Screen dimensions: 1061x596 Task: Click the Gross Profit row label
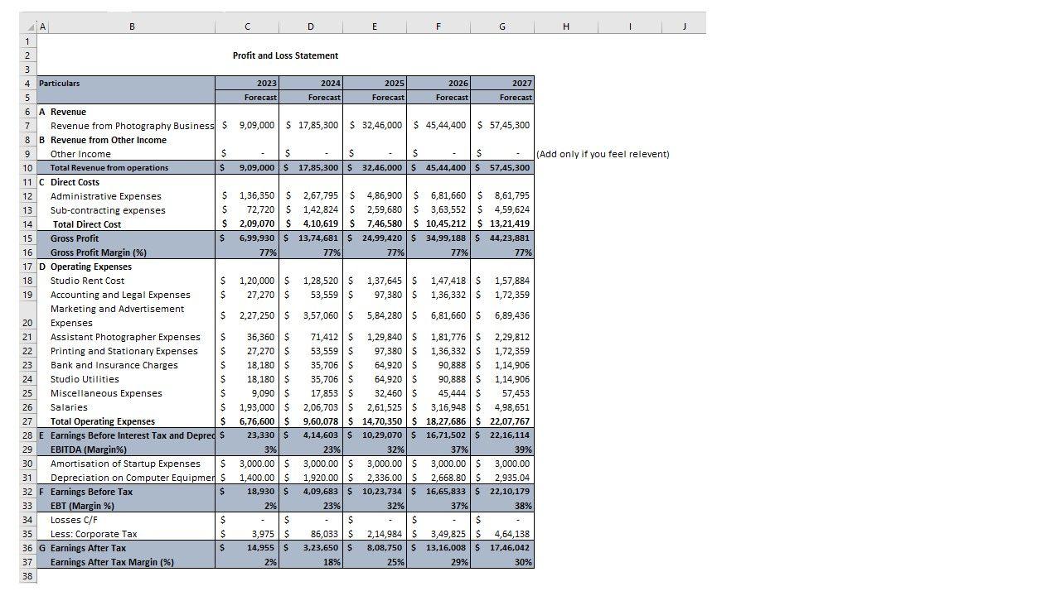tap(75, 238)
